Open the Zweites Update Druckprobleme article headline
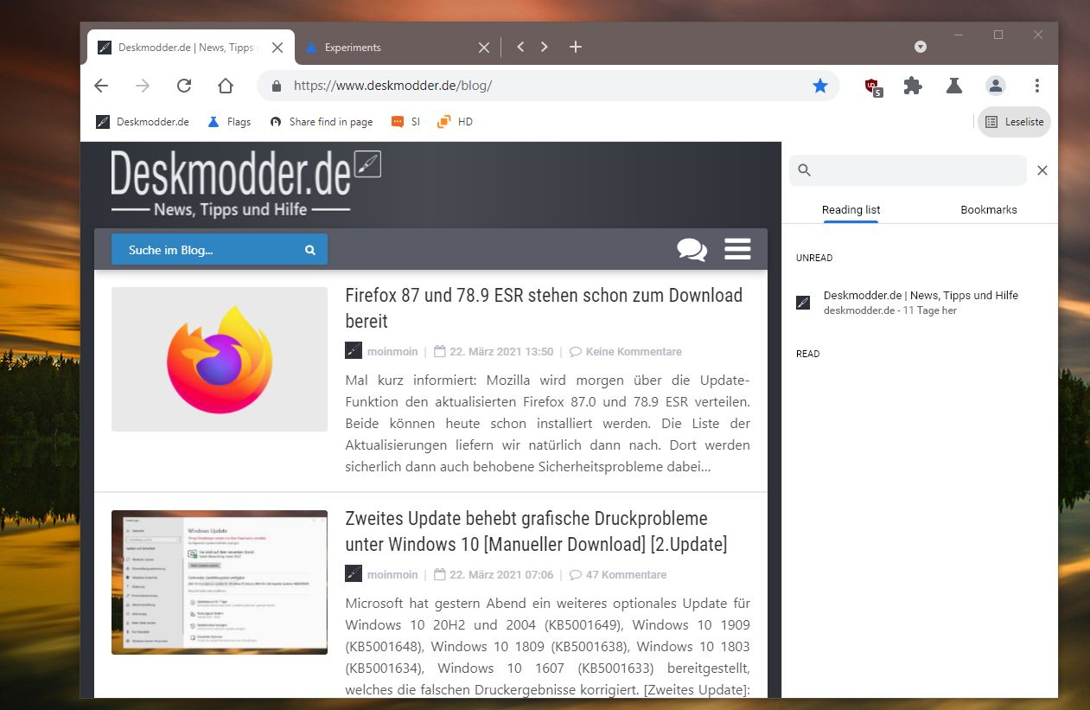 coord(536,531)
